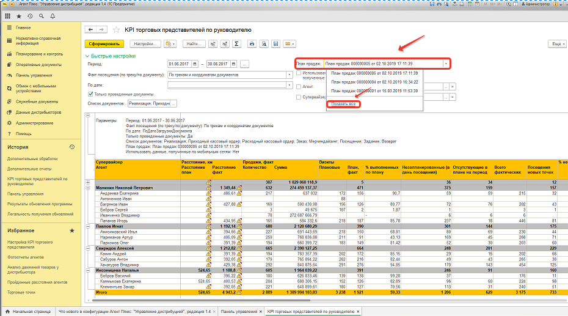
Task: Switch to Начальная страница tab
Action: pos(28,312)
